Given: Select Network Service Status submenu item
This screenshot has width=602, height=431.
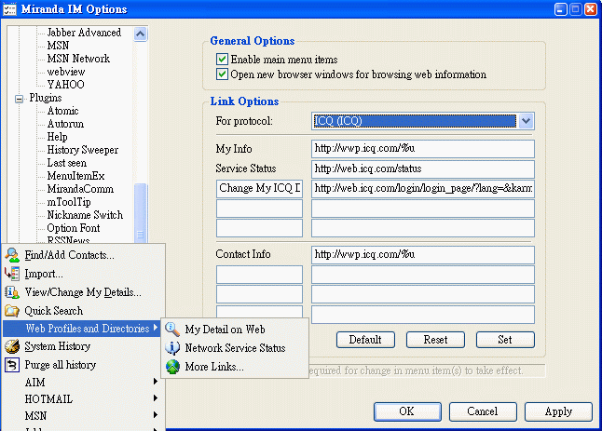Looking at the screenshot, I should point(236,348).
